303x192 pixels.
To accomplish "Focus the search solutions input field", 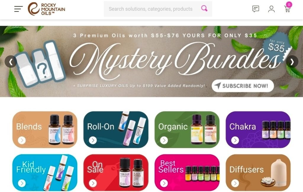I will click(x=151, y=9).
